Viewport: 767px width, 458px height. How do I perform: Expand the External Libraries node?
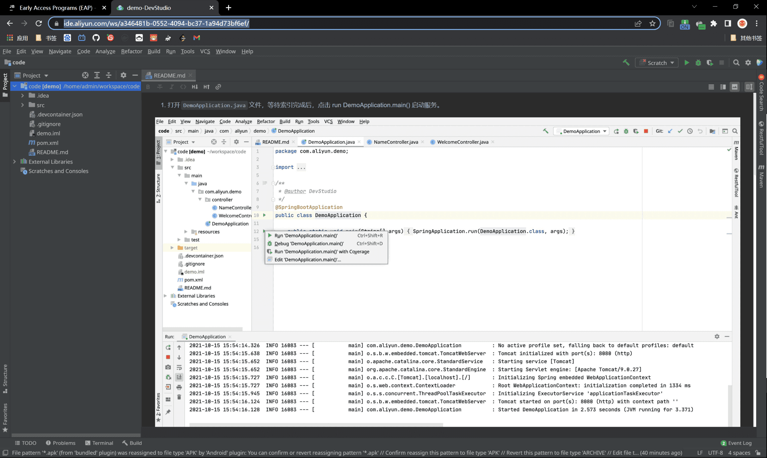click(14, 162)
